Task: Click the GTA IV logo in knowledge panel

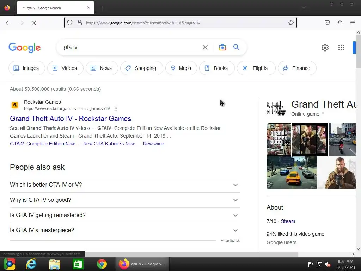Action: [x=276, y=108]
